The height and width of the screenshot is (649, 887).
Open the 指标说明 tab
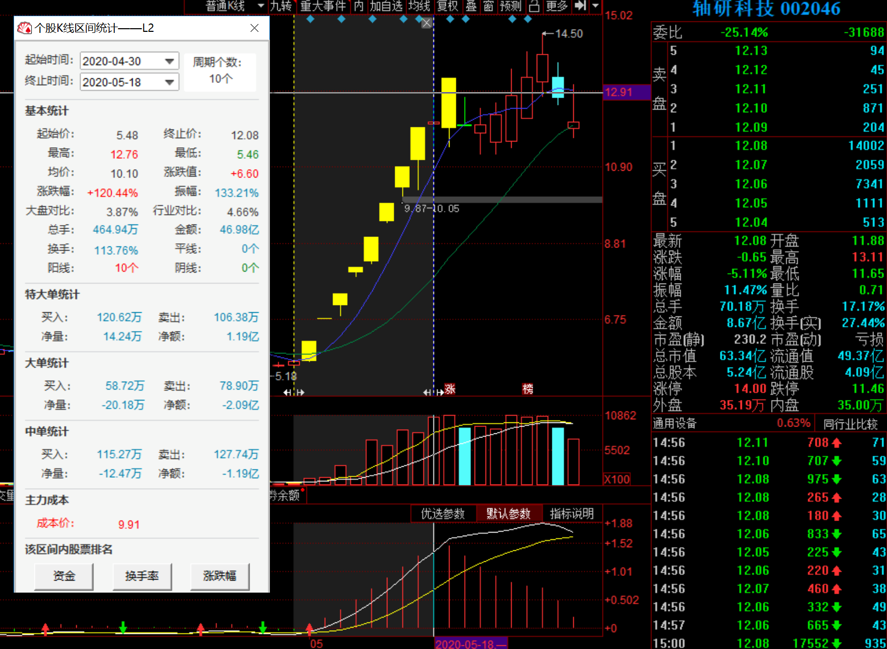coord(572,514)
